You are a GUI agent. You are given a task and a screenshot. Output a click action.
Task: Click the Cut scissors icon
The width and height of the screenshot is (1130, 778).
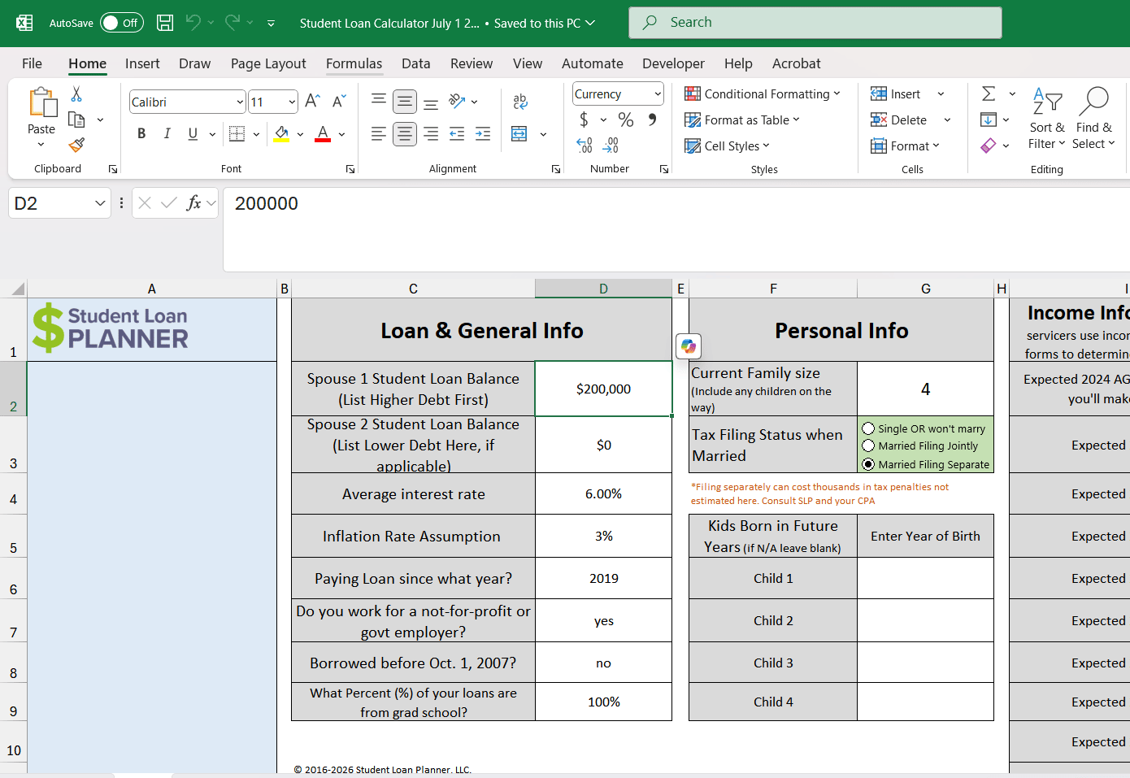coord(76,94)
